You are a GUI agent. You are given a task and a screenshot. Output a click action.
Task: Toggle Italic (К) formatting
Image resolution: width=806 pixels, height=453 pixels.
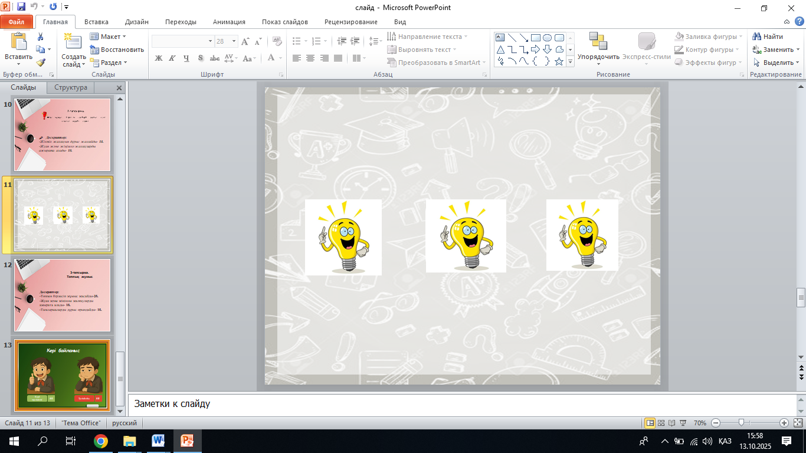pyautogui.click(x=172, y=58)
